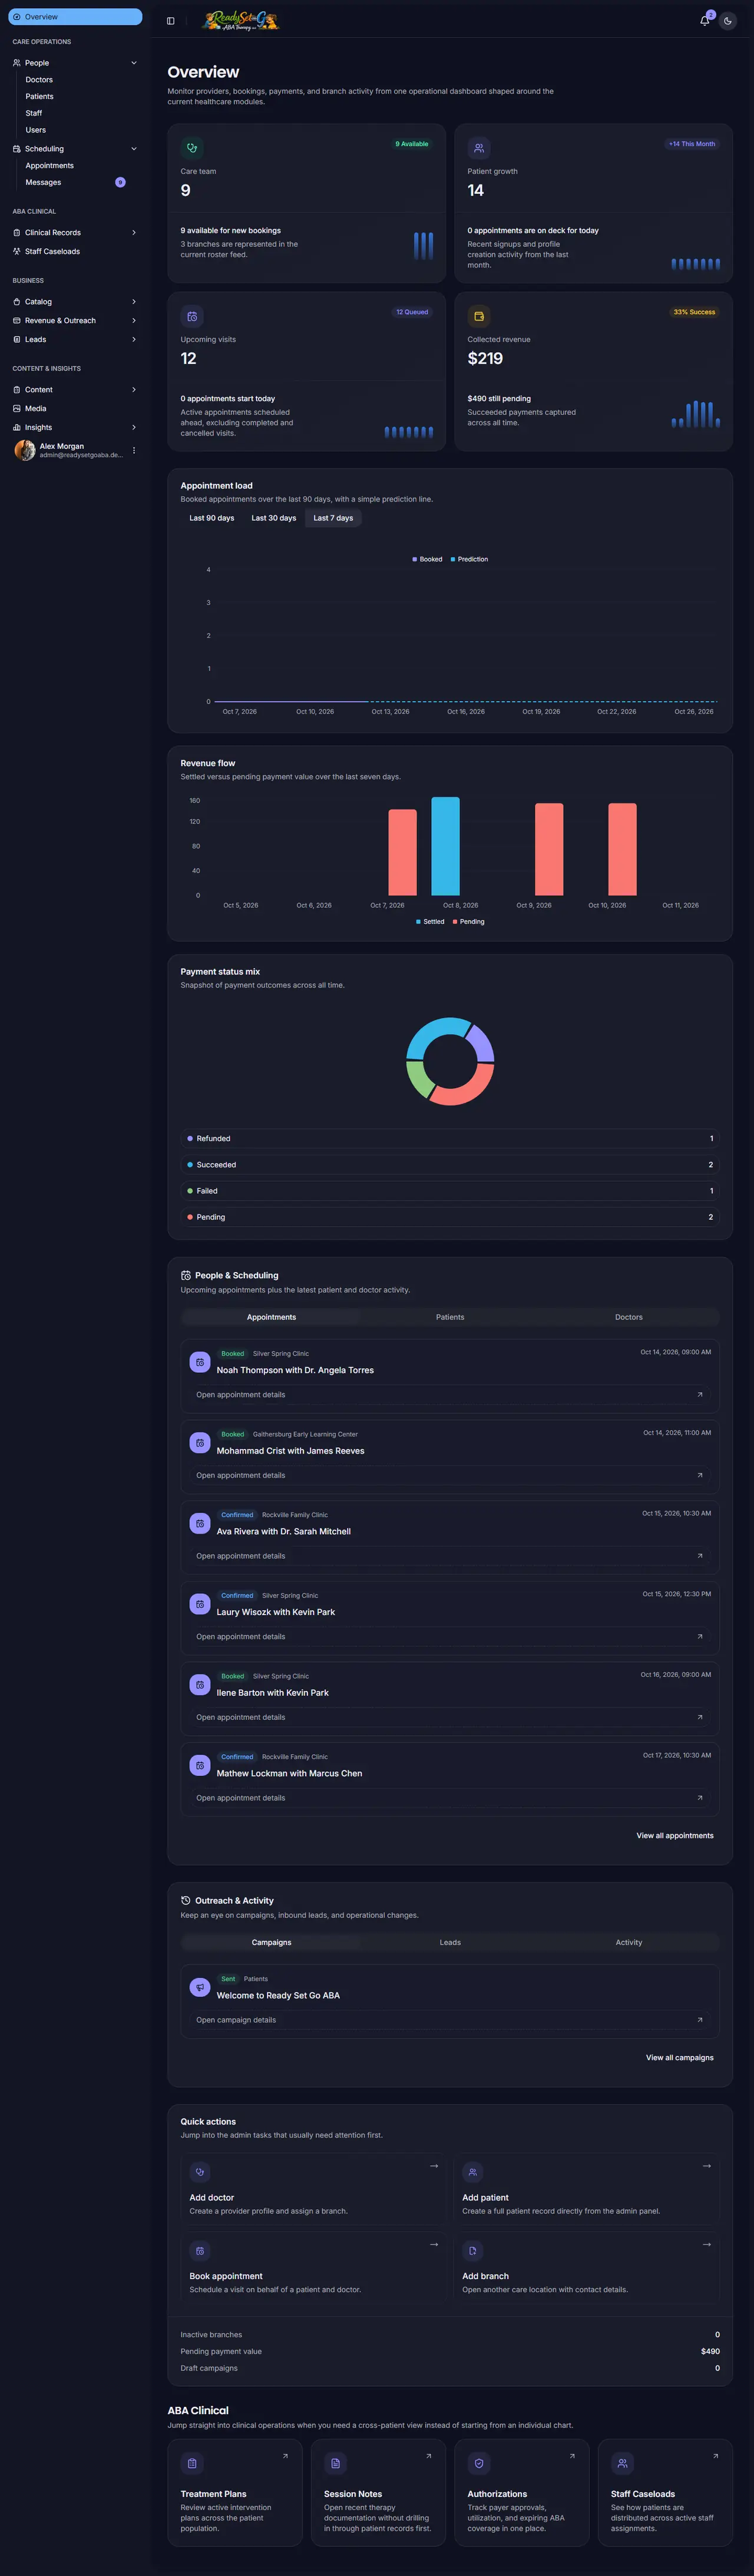Click Add doctor stethoscope icon
This screenshot has height=2576, width=754.
coord(200,2172)
